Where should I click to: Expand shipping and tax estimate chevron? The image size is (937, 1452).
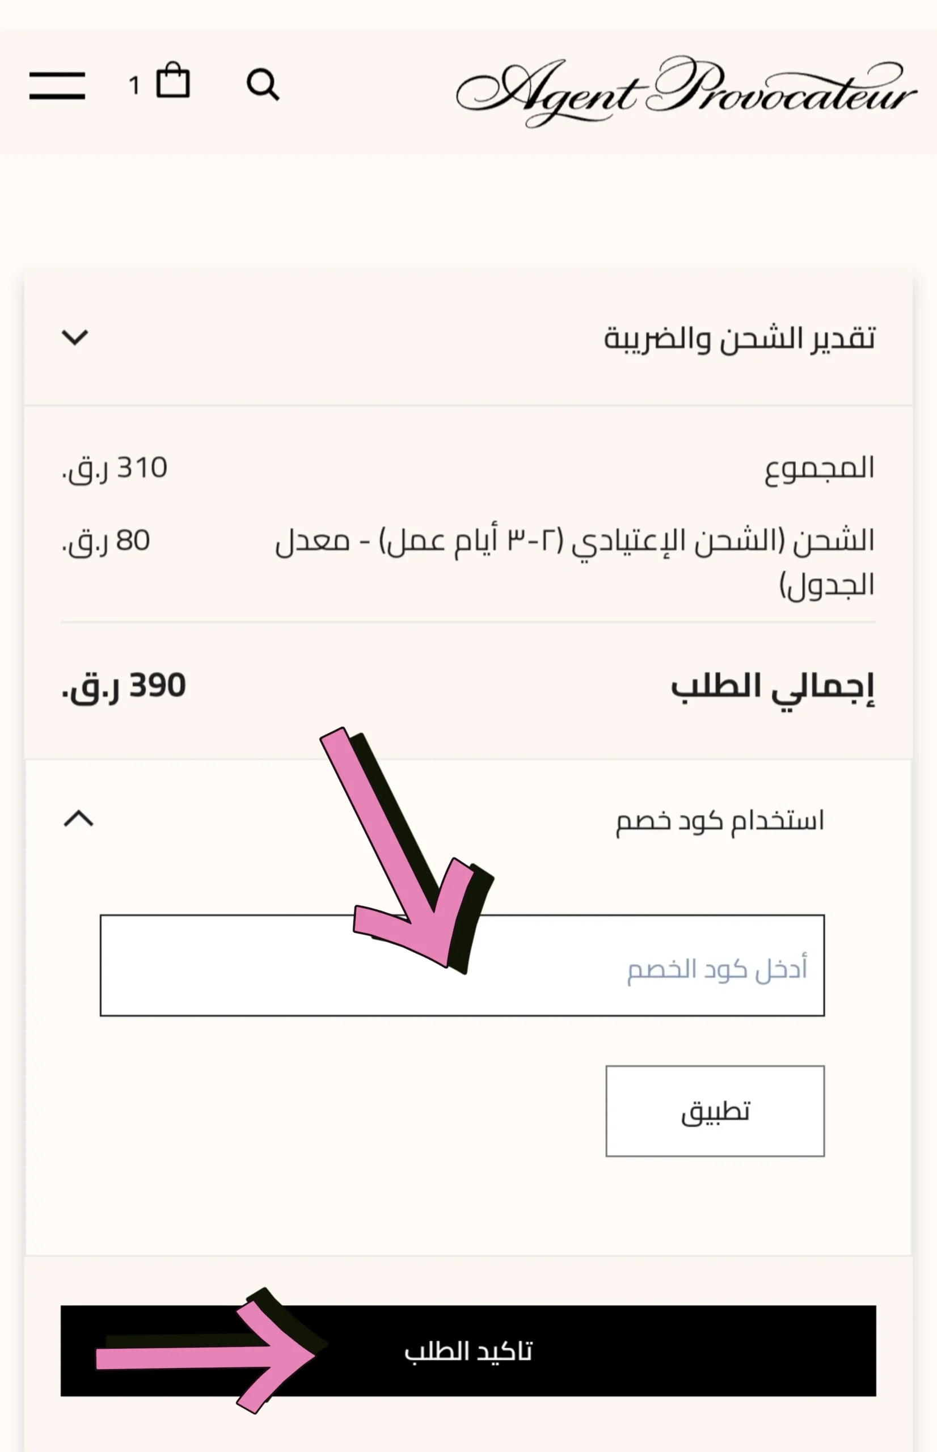tap(75, 337)
